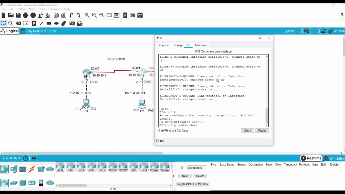Open the R2 Config tab

[x=178, y=45]
